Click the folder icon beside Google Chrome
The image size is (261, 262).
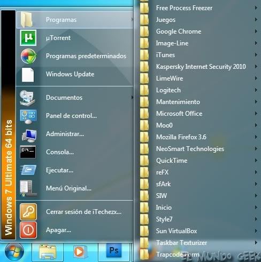pyautogui.click(x=144, y=31)
